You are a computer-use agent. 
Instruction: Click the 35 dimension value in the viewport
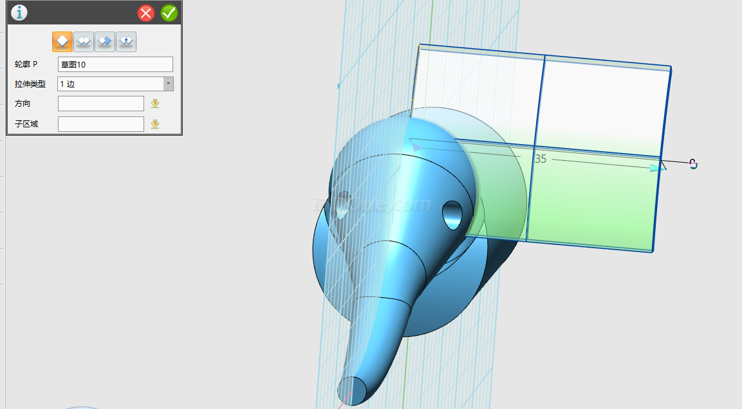click(540, 159)
